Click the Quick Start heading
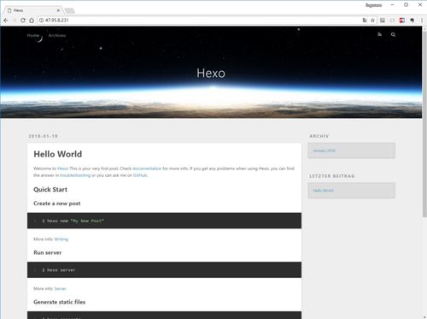The height and width of the screenshot is (319, 427). pyautogui.click(x=50, y=190)
